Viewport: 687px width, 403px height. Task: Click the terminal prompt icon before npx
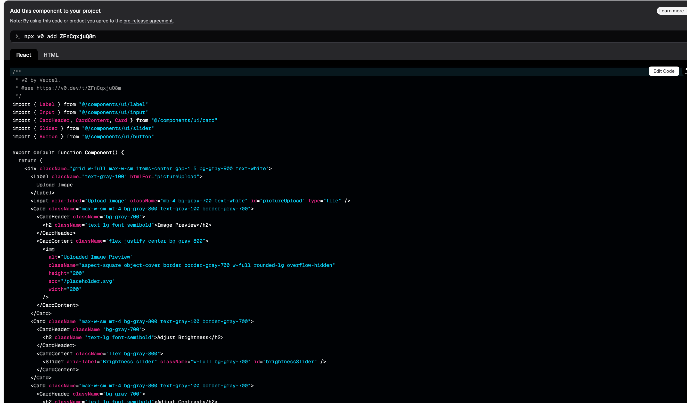tap(18, 36)
